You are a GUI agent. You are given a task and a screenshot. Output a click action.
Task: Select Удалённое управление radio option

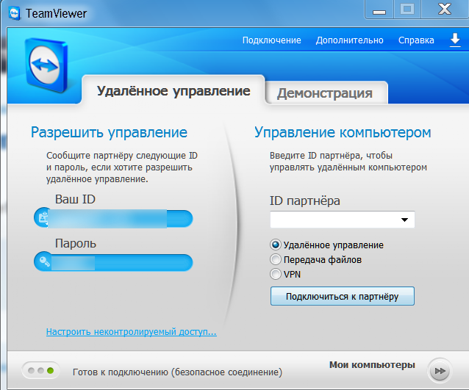pos(276,245)
